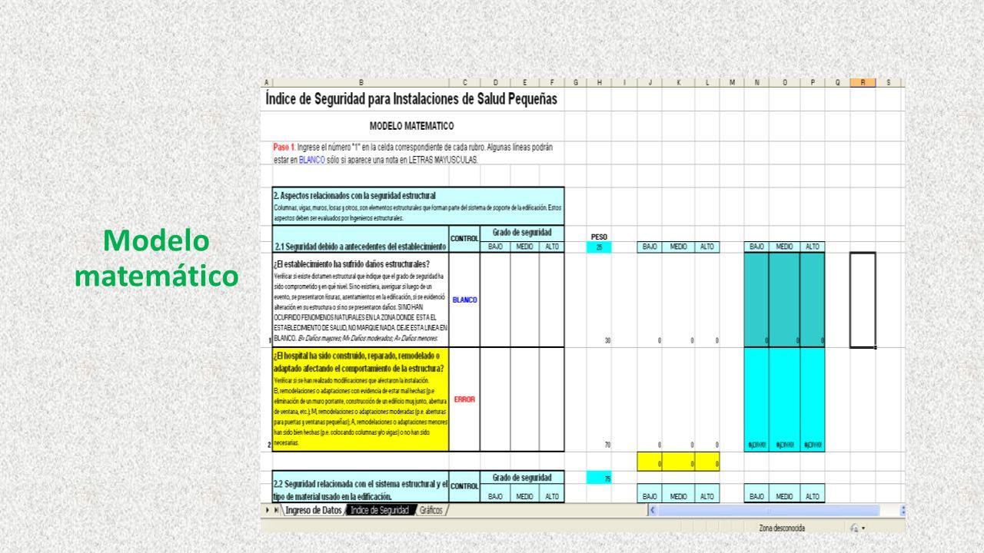
Task: Select column L header
Action: tap(706, 82)
